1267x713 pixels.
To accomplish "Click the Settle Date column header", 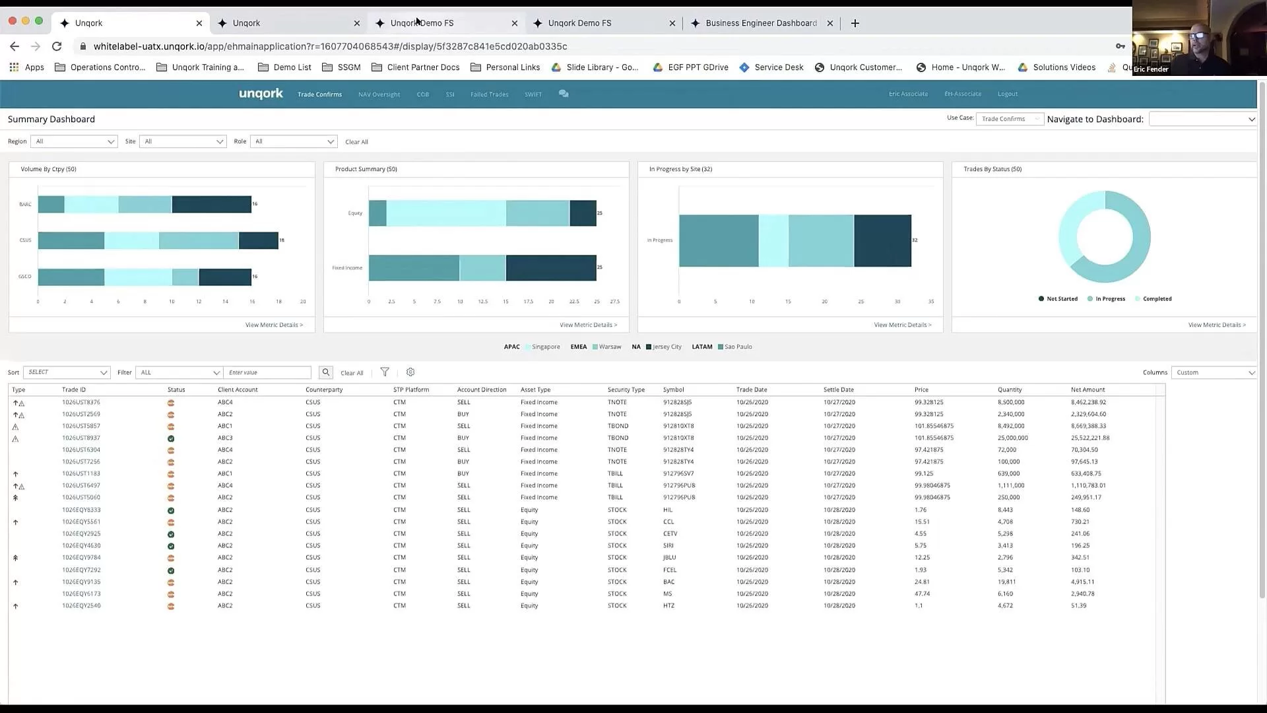I will [838, 390].
